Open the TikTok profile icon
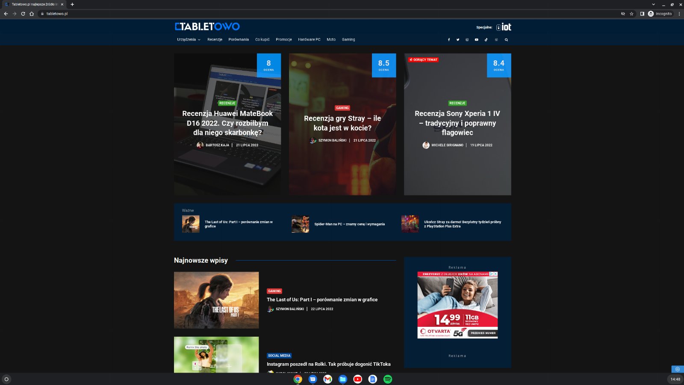Image resolution: width=684 pixels, height=385 pixels. pyautogui.click(x=486, y=40)
